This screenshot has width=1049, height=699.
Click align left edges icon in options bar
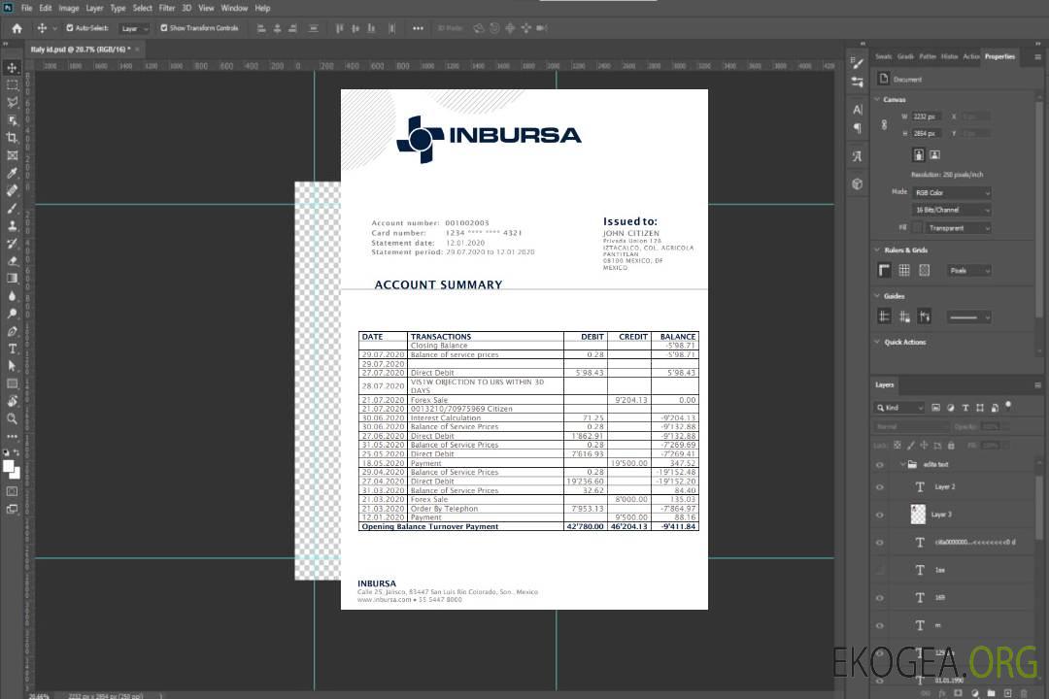pos(261,28)
